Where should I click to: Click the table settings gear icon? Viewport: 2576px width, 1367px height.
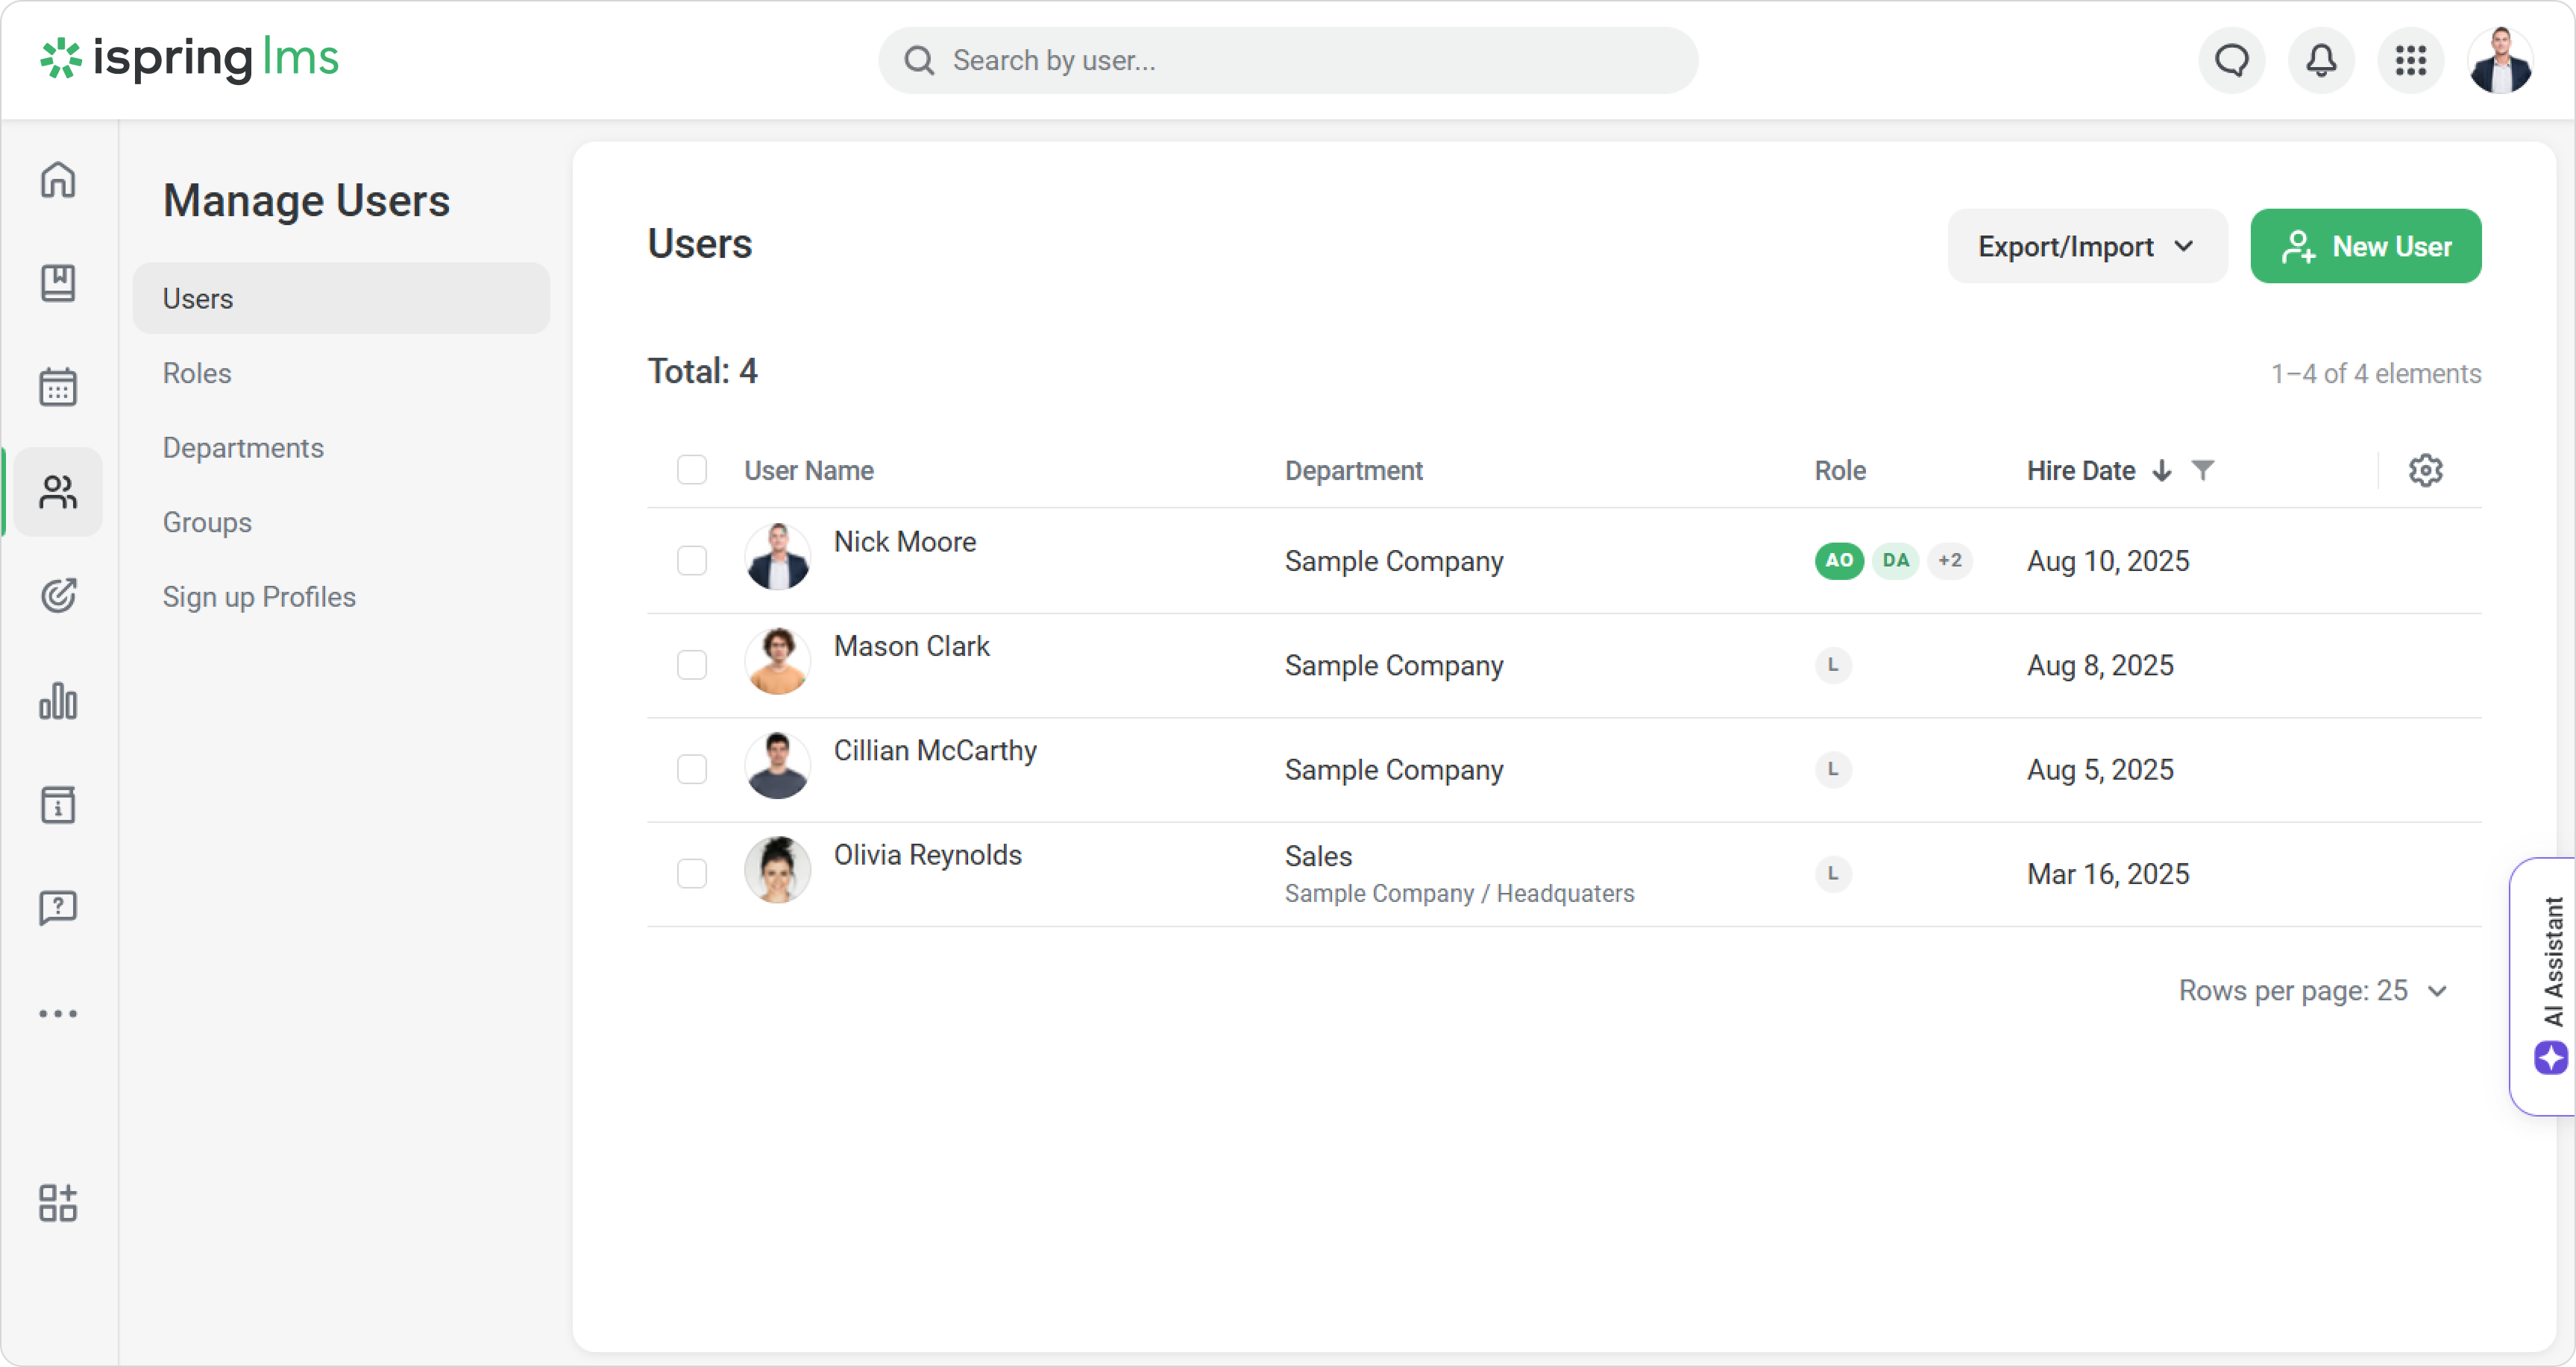tap(2425, 470)
